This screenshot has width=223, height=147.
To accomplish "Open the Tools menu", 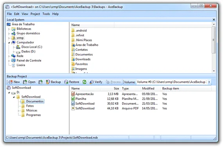I will coord(46,14).
